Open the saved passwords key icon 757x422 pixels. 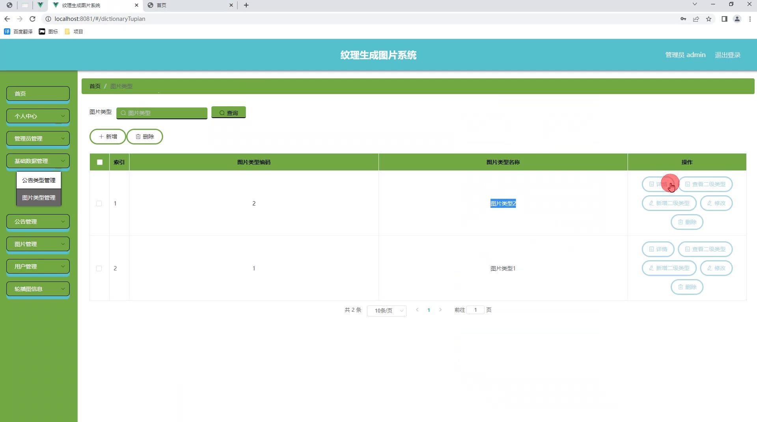pos(683,19)
